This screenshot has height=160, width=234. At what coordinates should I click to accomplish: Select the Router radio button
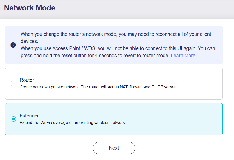point(13,83)
